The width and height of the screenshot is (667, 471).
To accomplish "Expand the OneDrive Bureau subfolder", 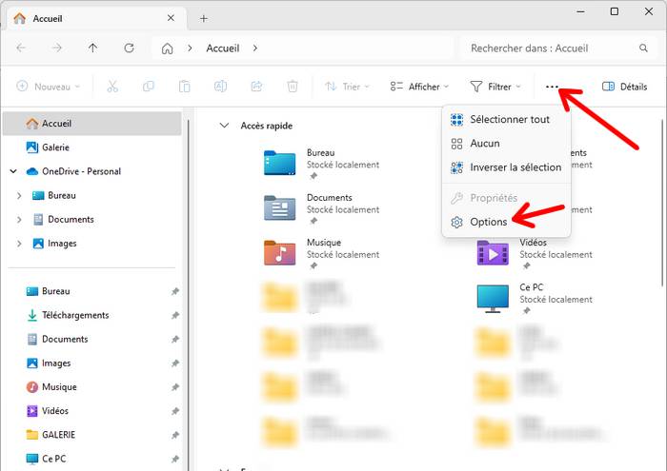I will tap(19, 195).
